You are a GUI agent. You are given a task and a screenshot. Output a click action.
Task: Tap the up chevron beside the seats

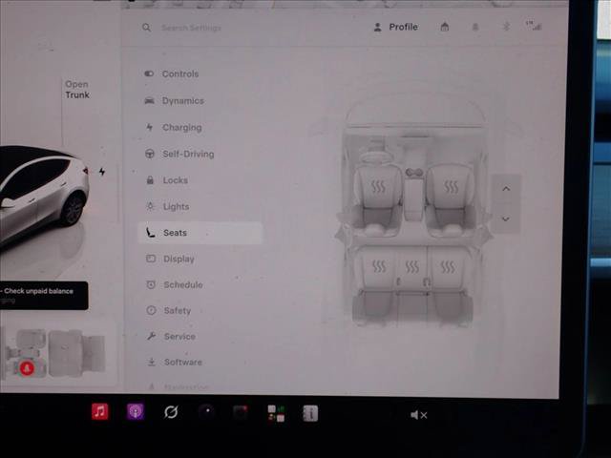506,189
